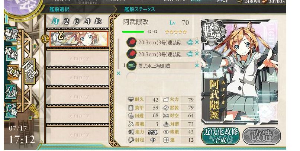Open the 工廠 (Factory) side menu icon
The image size is (300, 151).
point(11,110)
